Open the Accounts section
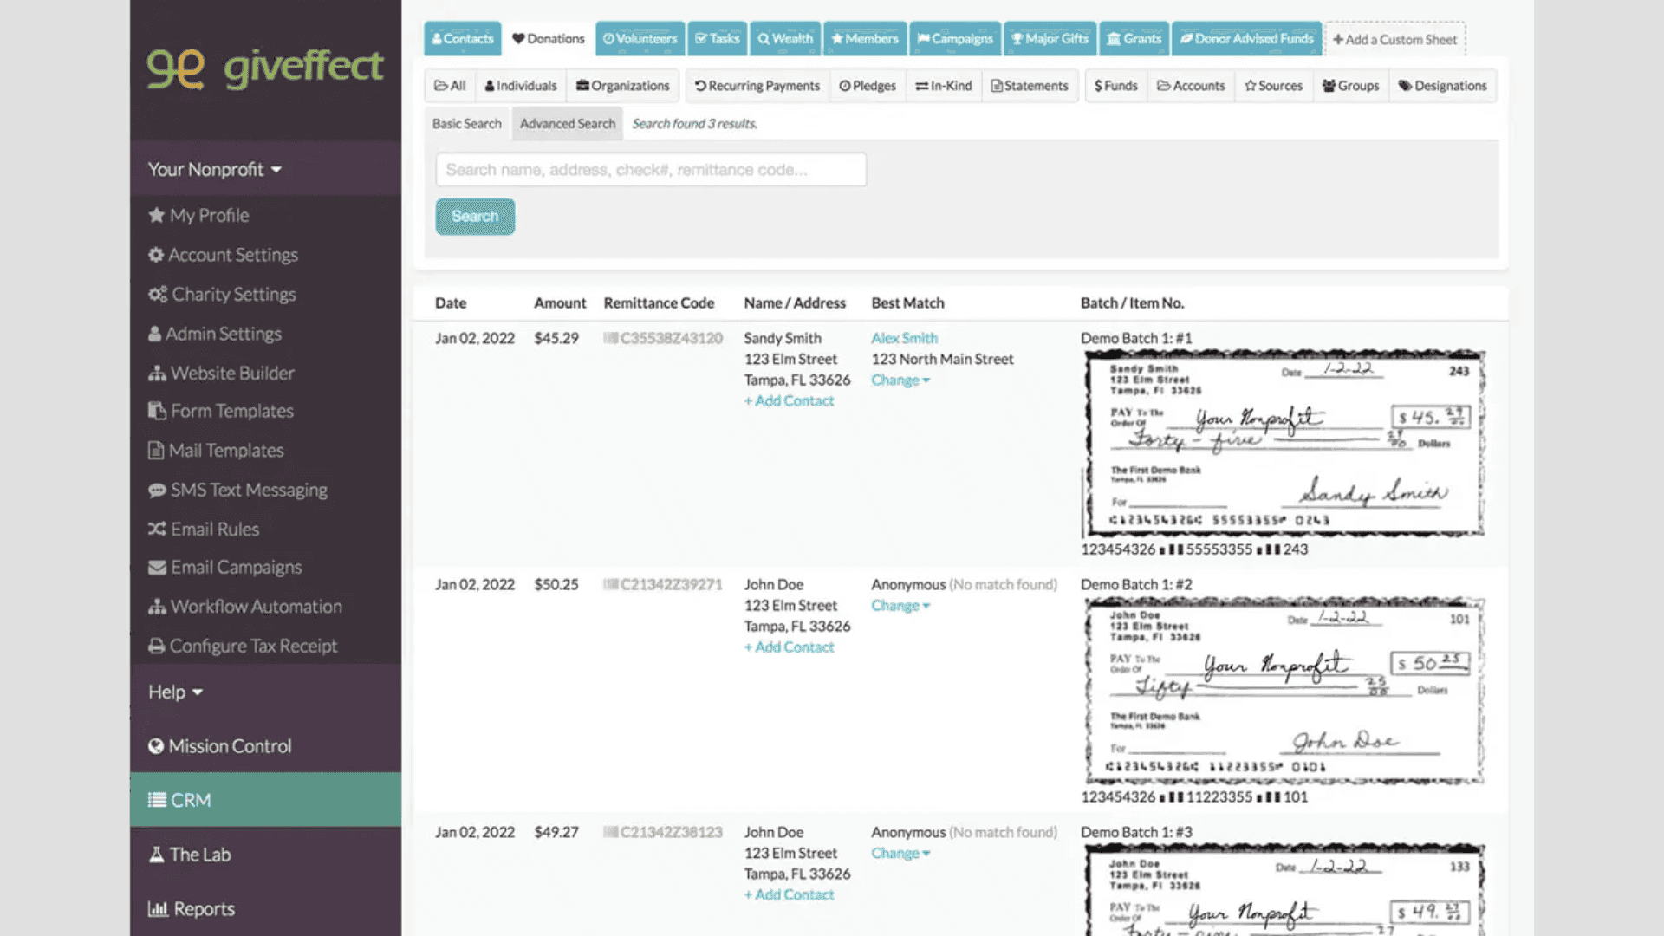Image resolution: width=1664 pixels, height=936 pixels. point(1191,86)
